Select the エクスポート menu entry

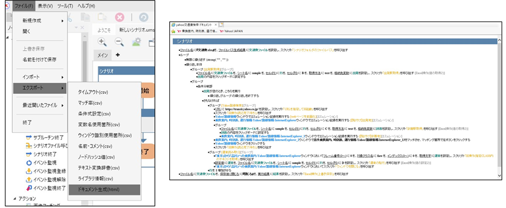point(40,88)
